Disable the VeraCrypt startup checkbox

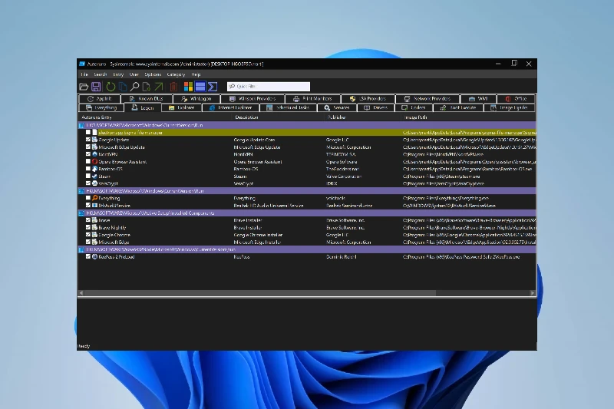[x=88, y=183]
